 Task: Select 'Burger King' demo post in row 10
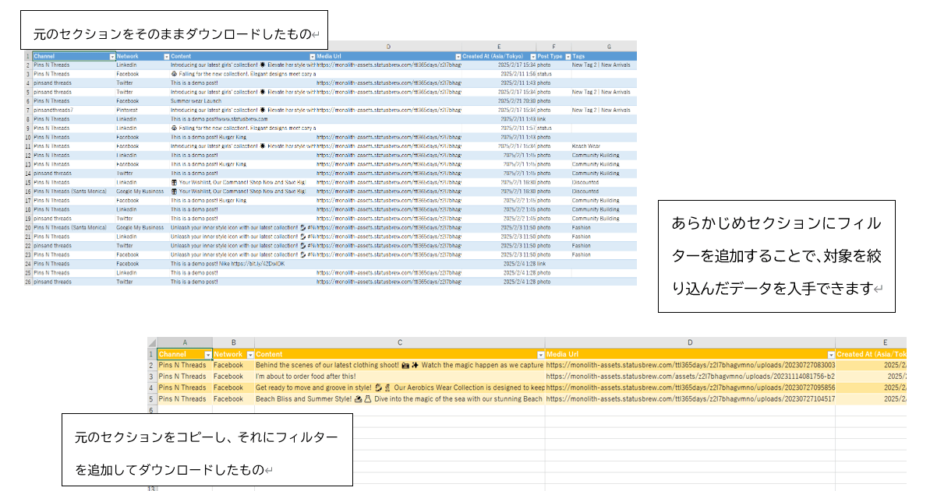click(x=242, y=138)
